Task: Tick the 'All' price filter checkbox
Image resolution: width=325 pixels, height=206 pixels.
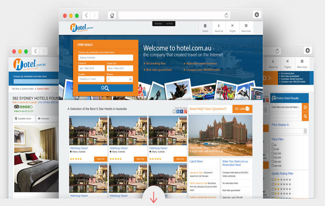Action: point(273,145)
